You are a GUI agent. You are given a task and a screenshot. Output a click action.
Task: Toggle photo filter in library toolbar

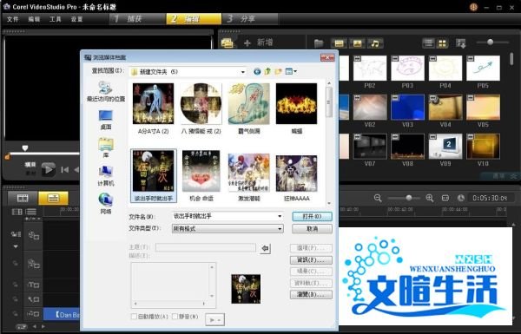(x=357, y=43)
